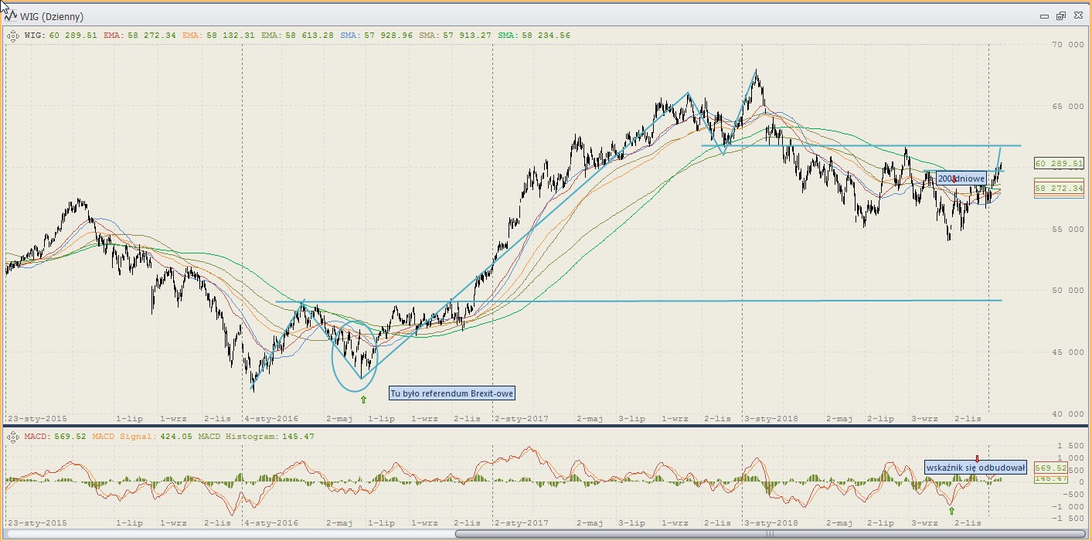Select the MACD: 569.52 legend entry
Image resolution: width=1092 pixels, height=541 pixels.
click(x=55, y=437)
